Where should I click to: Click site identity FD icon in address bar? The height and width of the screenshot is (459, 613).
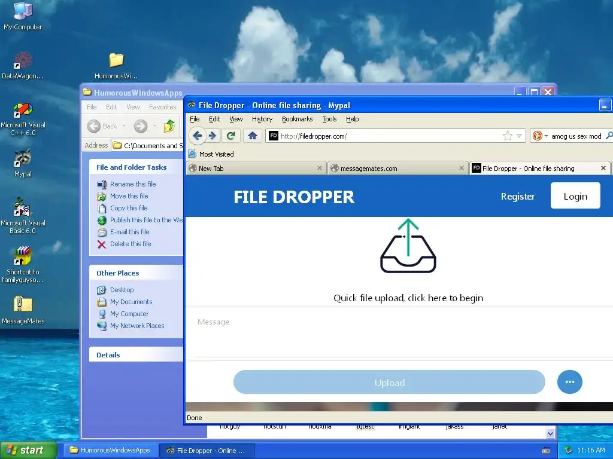273,136
